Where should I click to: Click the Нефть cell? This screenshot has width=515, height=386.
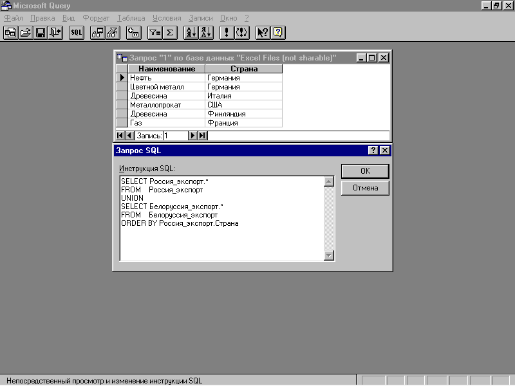click(x=167, y=78)
